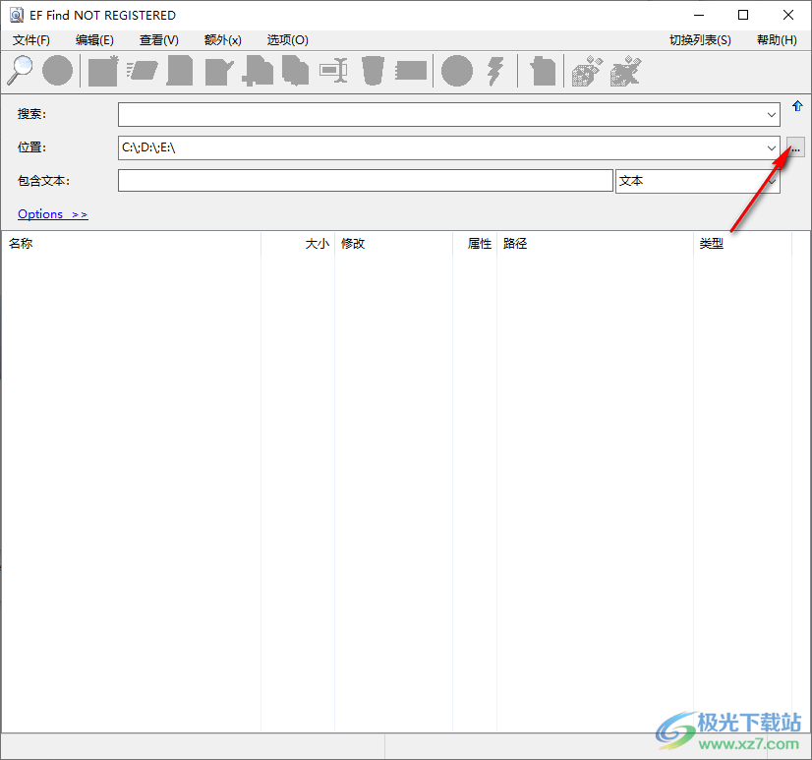The width and height of the screenshot is (812, 760).
Task: Click the browse '...' button next to 位置
Action: click(795, 147)
